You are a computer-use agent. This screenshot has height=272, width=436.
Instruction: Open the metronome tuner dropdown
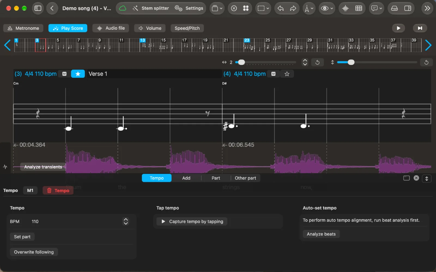pos(309,8)
